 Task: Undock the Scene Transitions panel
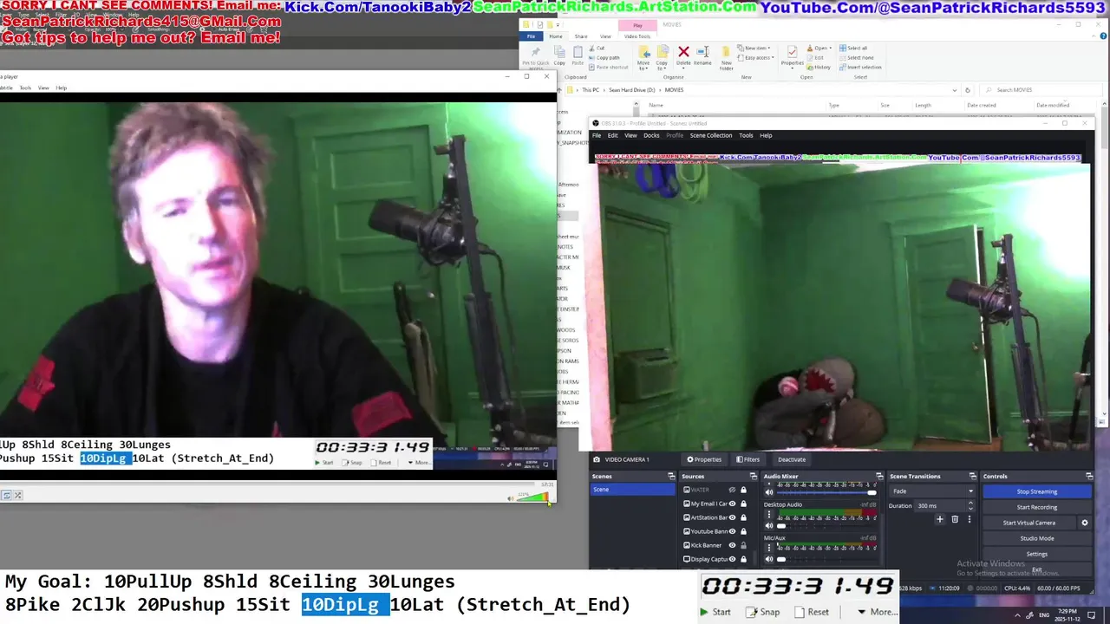pyautogui.click(x=971, y=476)
